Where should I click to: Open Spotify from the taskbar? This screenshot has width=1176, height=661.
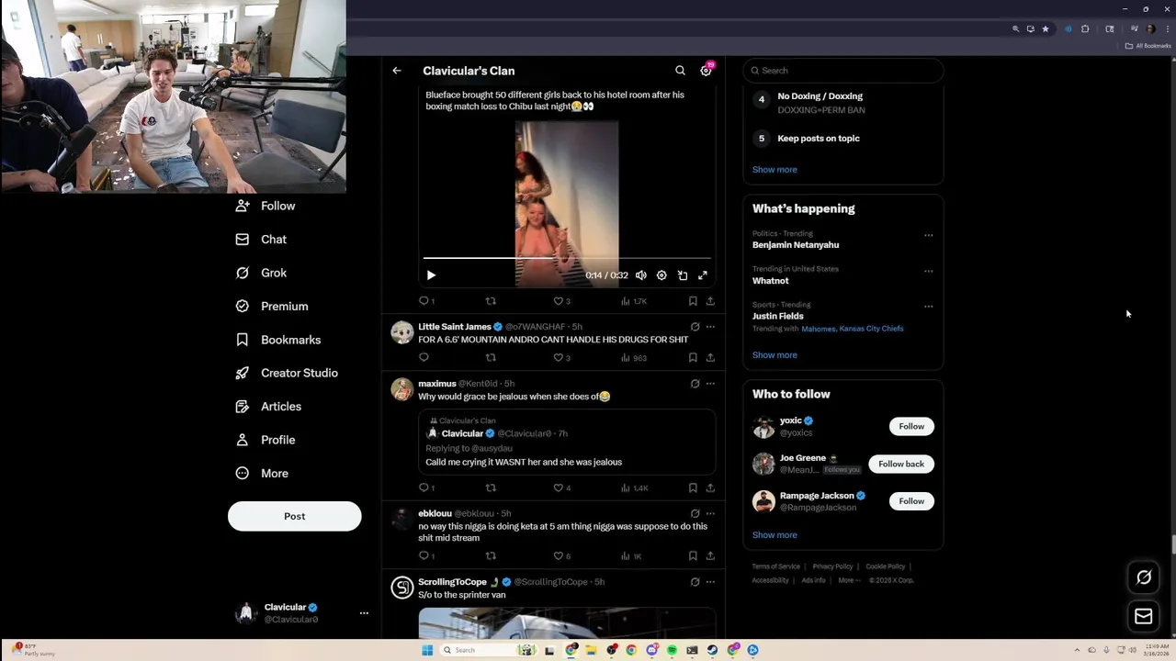coord(672,650)
